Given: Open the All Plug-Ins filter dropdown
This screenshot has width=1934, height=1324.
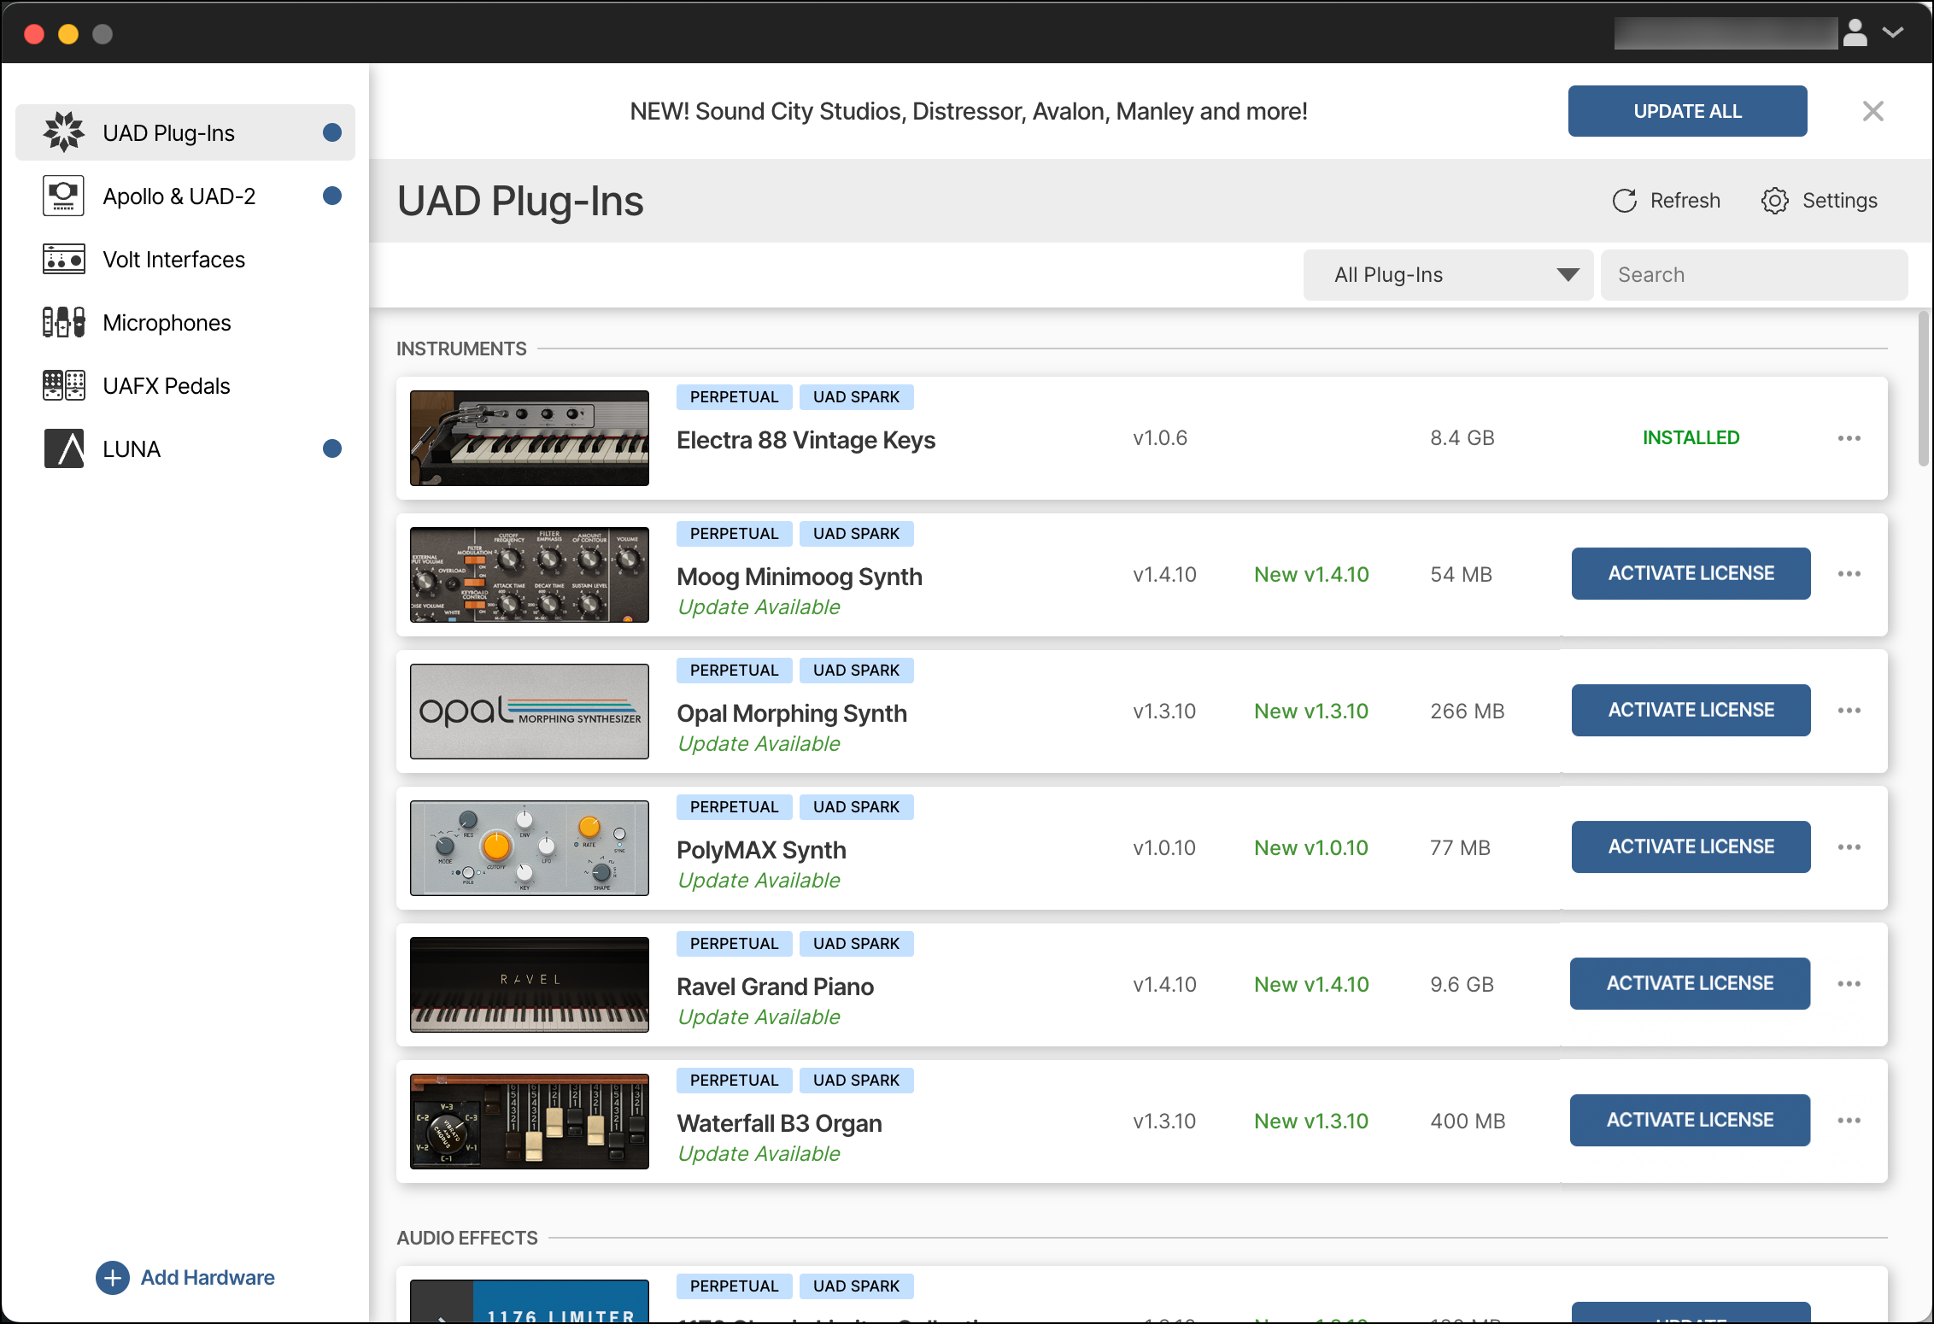Looking at the screenshot, I should (x=1447, y=274).
